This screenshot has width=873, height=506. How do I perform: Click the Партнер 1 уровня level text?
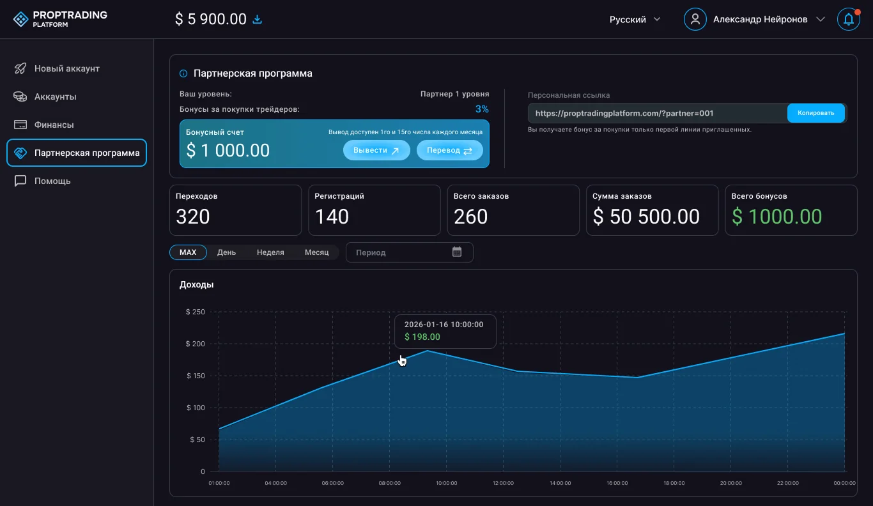[454, 94]
